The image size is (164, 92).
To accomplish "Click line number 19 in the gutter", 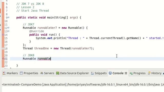I will pos(6,52).
